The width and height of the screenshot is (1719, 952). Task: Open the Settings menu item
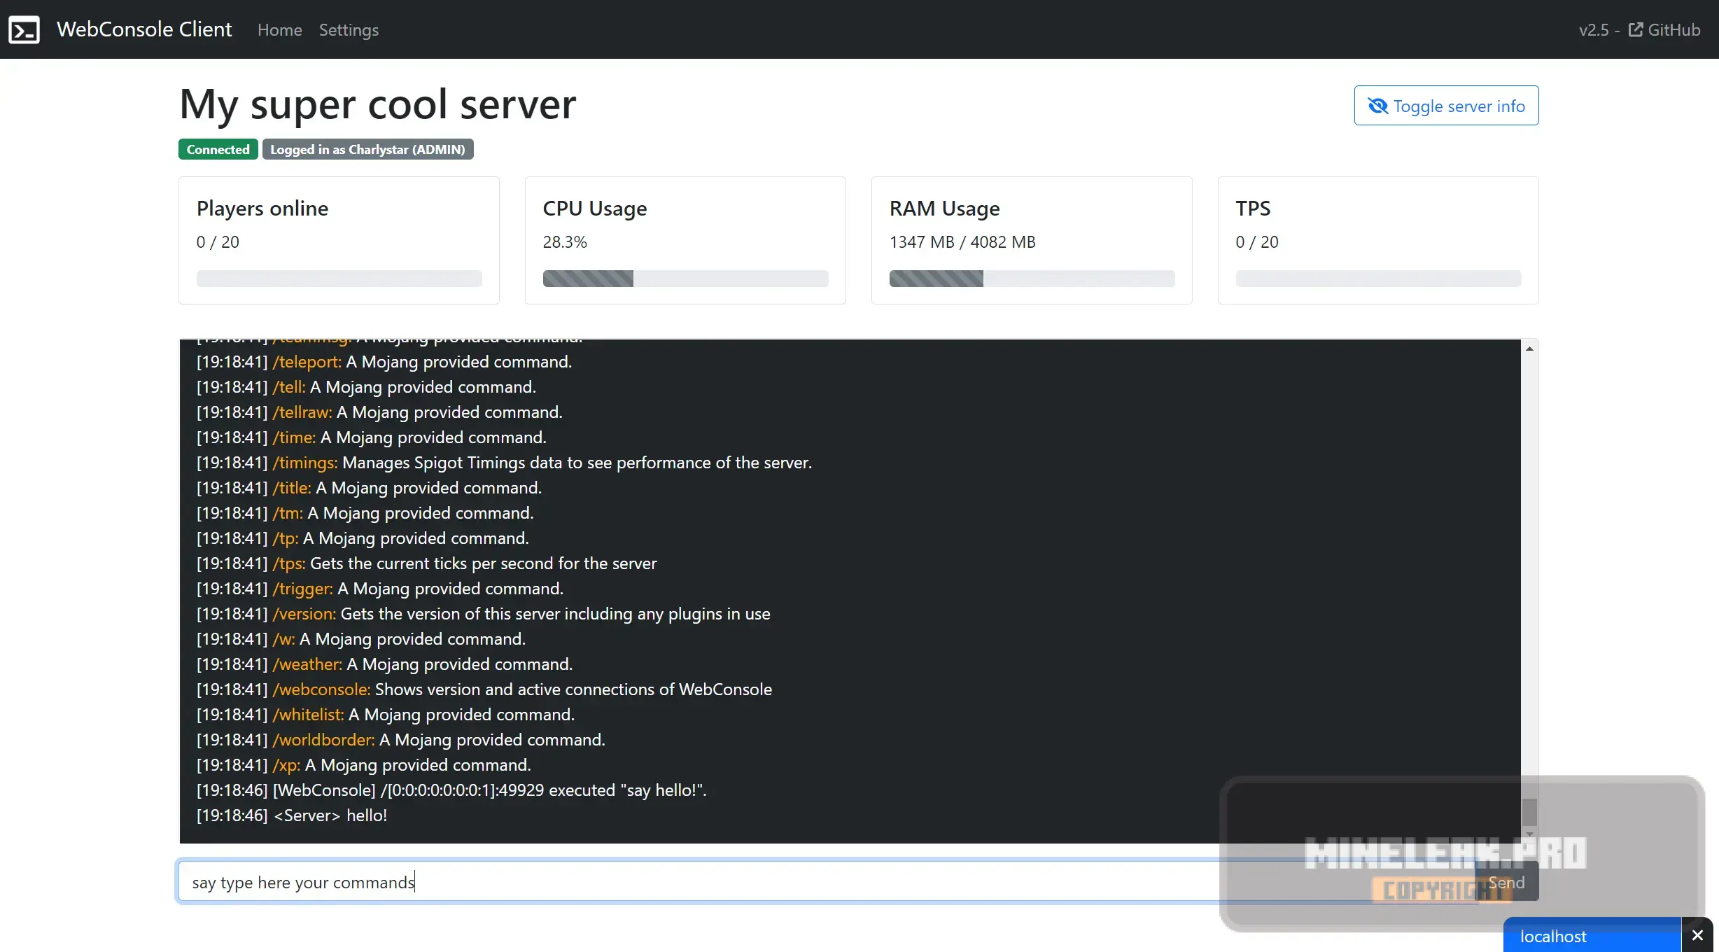(x=349, y=30)
